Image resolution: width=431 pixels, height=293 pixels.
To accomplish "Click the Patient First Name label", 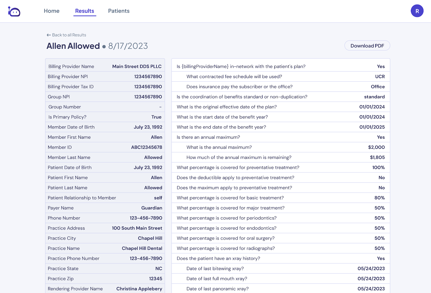I will (68, 177).
